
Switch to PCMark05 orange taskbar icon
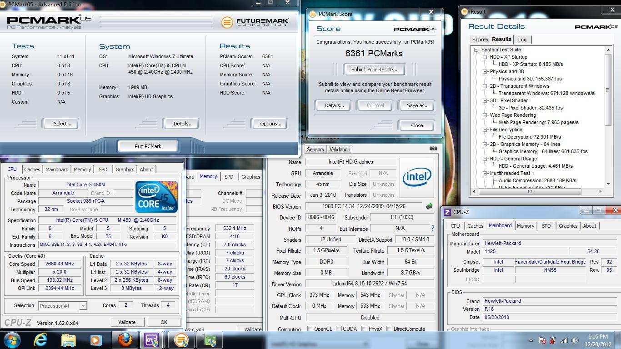(181, 340)
